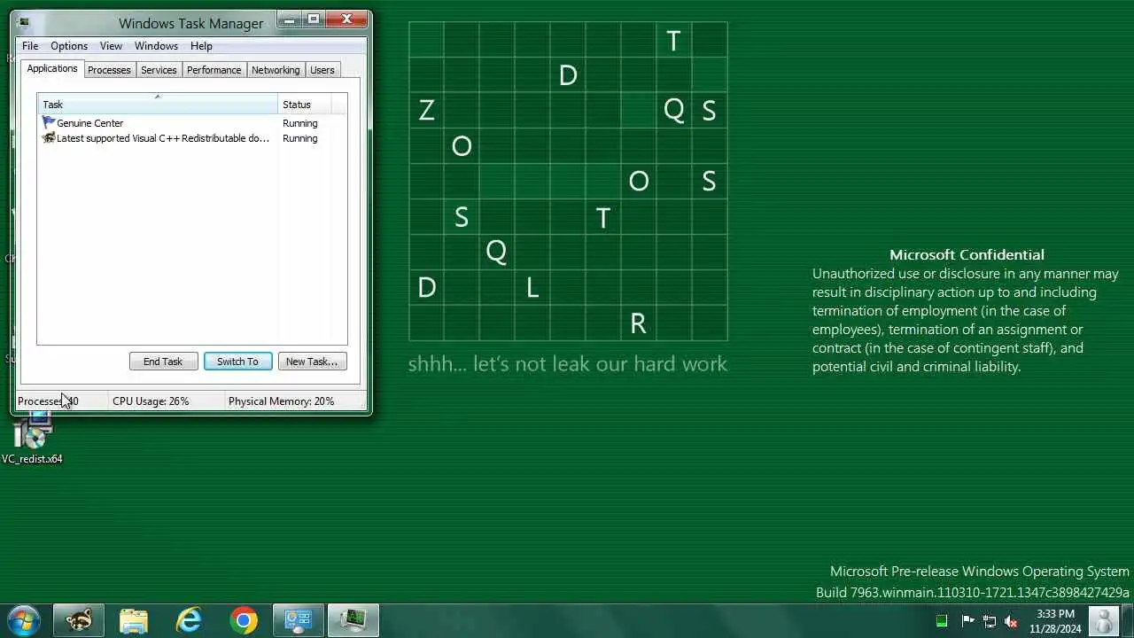1134x638 pixels.
Task: Sort by the Status column header
Action: click(x=305, y=105)
